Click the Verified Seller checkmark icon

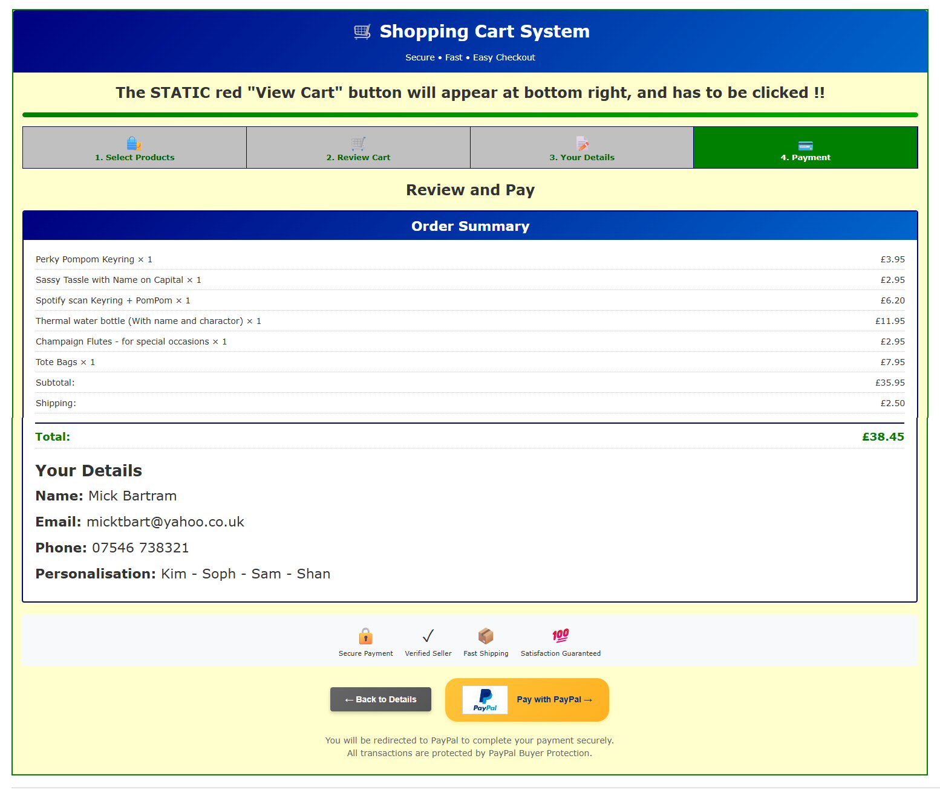pyautogui.click(x=428, y=636)
